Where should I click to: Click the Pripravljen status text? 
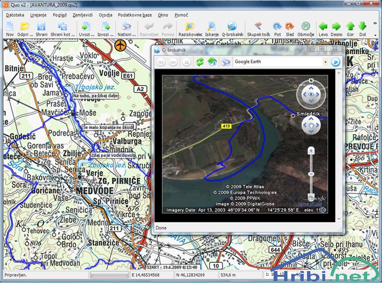[16, 275]
